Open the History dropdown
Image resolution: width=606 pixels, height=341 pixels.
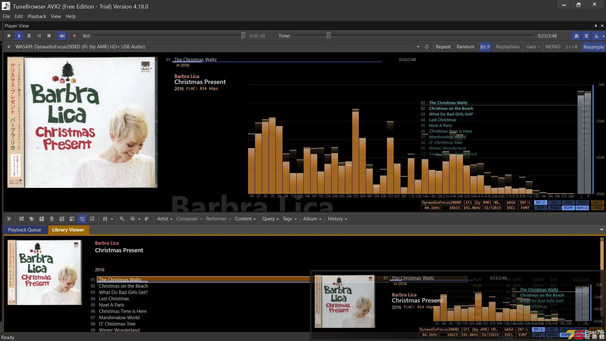(337, 219)
